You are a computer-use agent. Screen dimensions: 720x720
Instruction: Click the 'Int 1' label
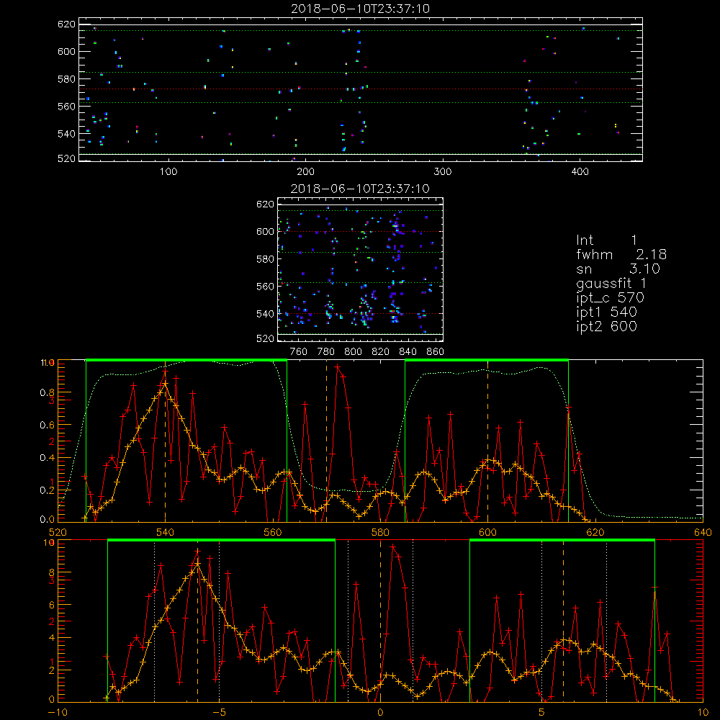coord(606,240)
